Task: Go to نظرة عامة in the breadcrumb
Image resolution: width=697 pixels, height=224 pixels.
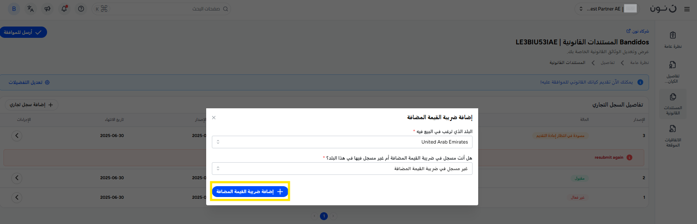Action: [639, 63]
